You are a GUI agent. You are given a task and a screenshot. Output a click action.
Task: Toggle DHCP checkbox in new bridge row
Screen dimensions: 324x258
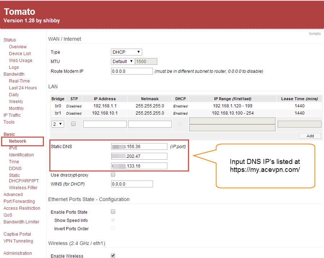coord(180,124)
